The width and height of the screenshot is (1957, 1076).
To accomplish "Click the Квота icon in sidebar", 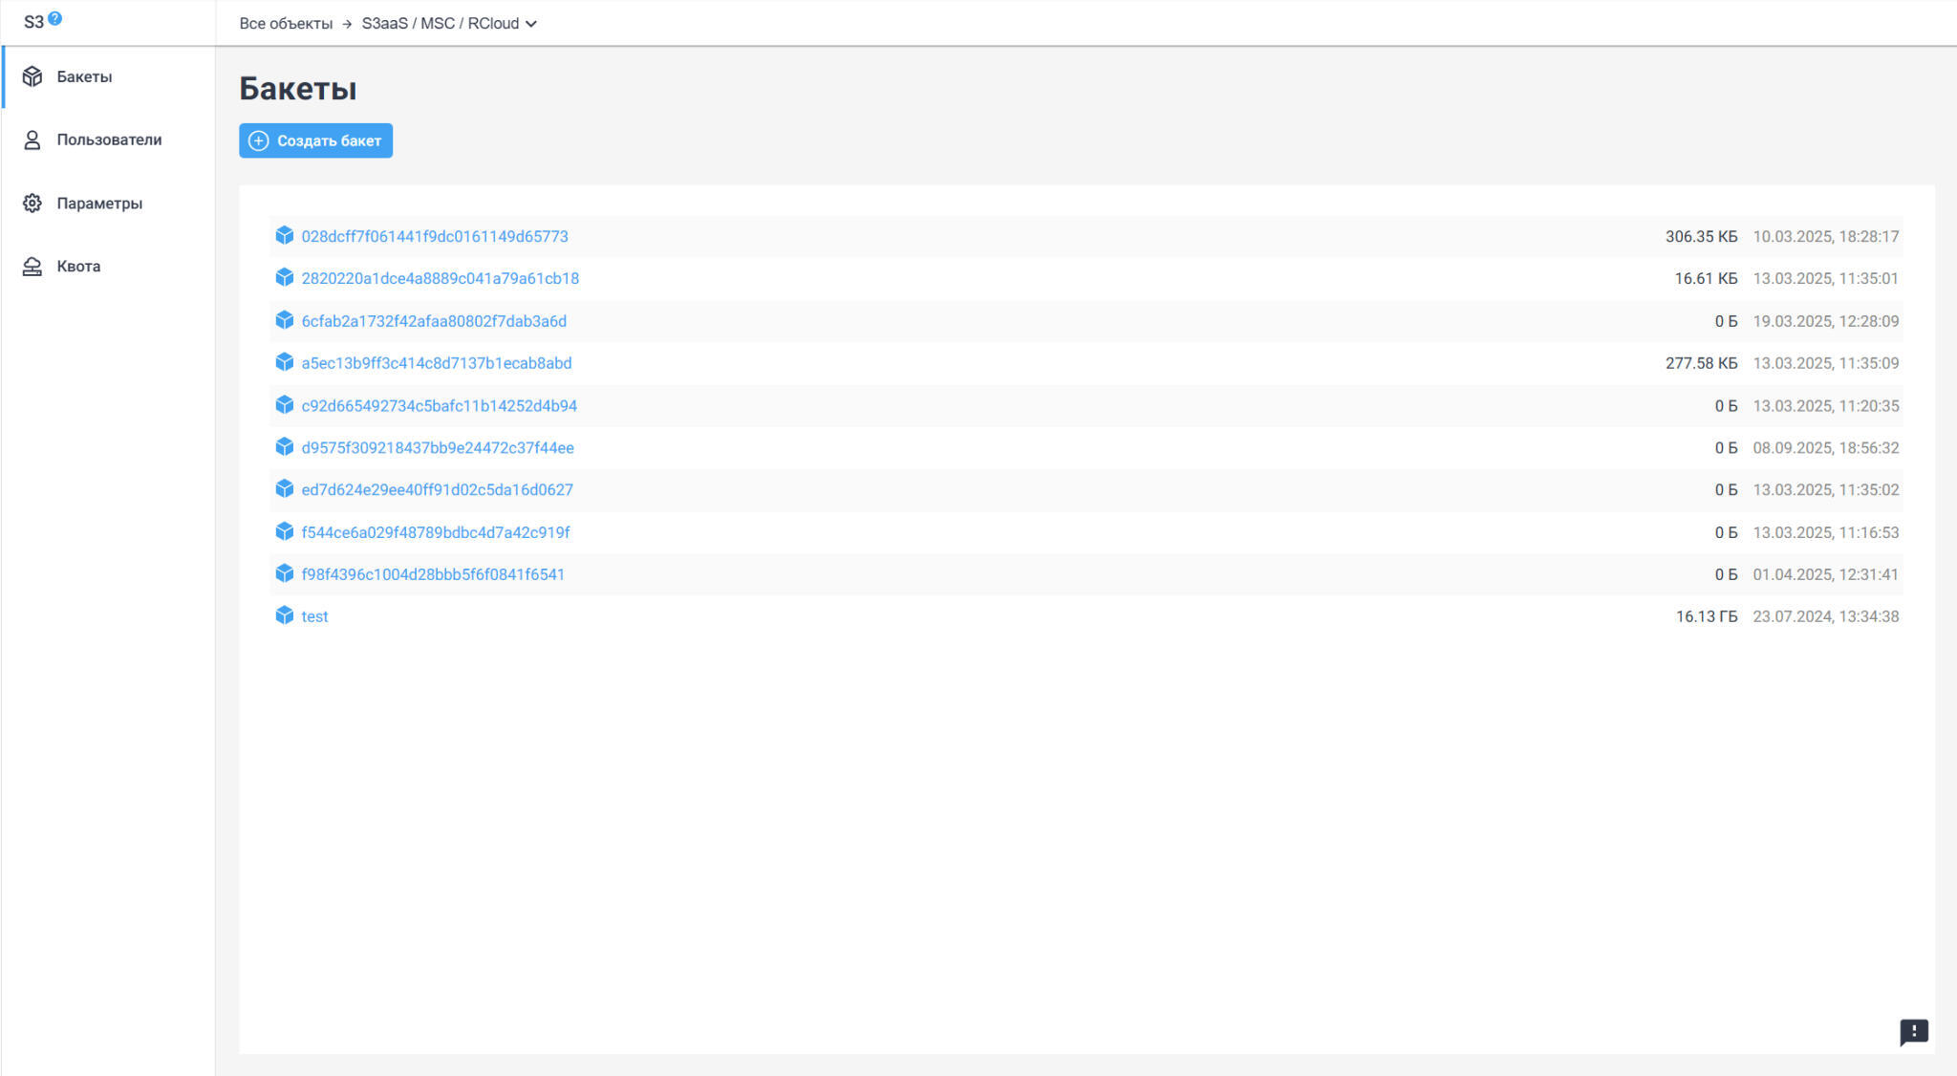I will 32,267.
